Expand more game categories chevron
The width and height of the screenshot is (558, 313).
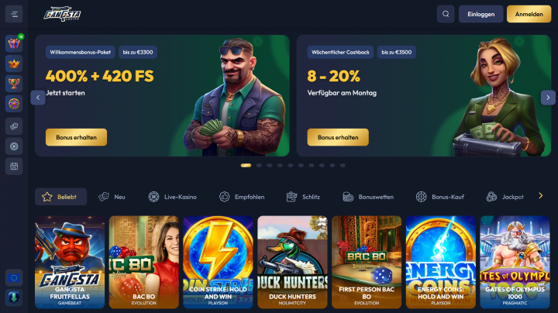[541, 196]
